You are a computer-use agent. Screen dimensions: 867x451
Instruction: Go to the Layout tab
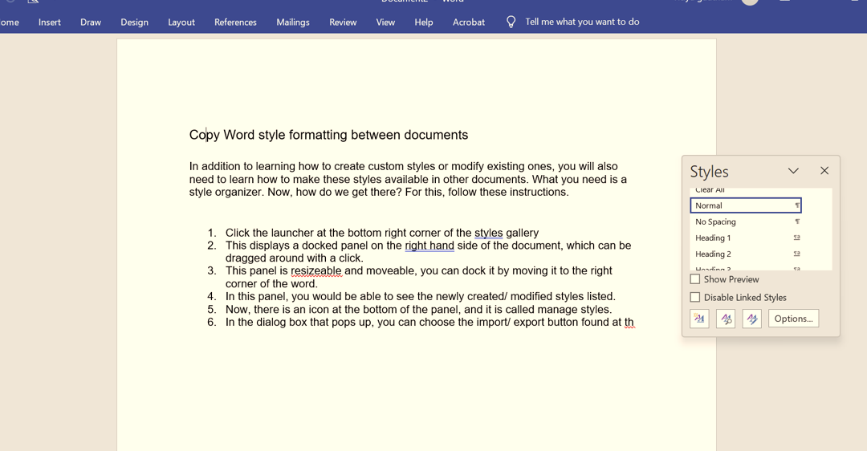pos(181,22)
